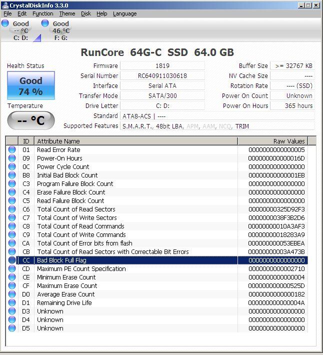Open the File menu

[x=7, y=13]
